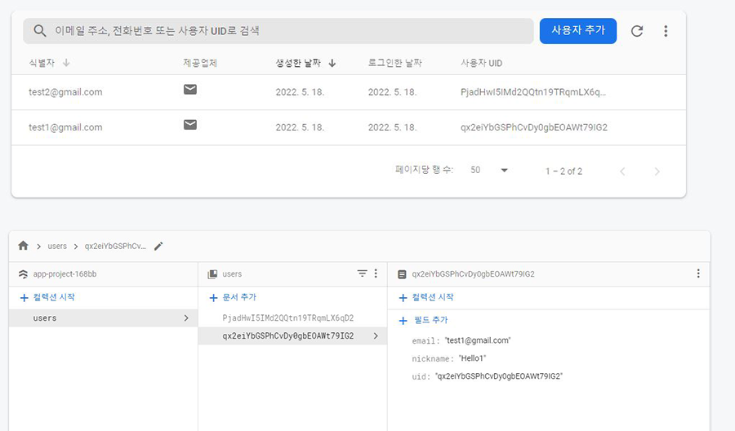The width and height of the screenshot is (735, 431).
Task: Start collection in root panel
Action: [x=47, y=297]
